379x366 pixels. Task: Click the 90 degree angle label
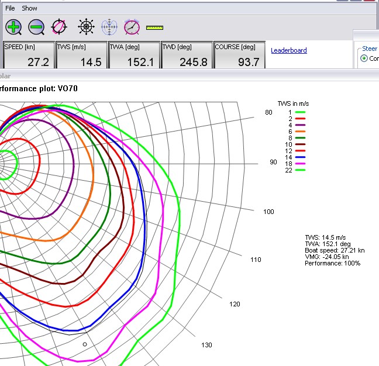(x=273, y=162)
